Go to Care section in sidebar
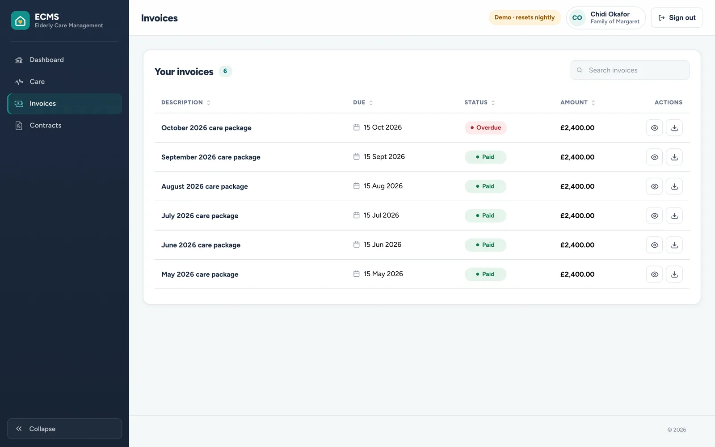Screen dimensions: 715x447 tap(64, 82)
